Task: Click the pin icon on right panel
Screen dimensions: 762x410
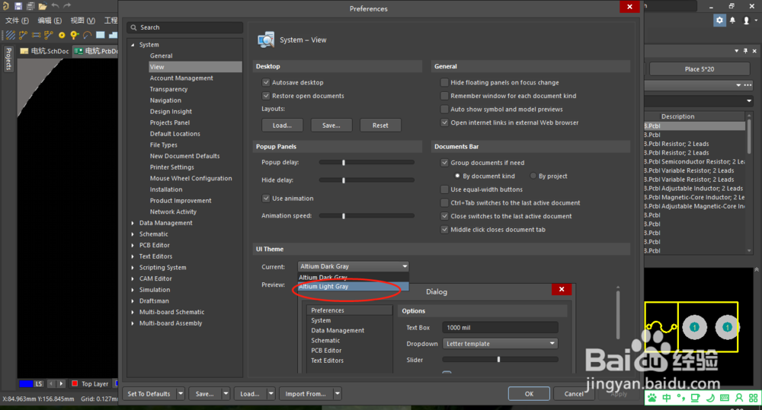Action: pyautogui.click(x=745, y=51)
